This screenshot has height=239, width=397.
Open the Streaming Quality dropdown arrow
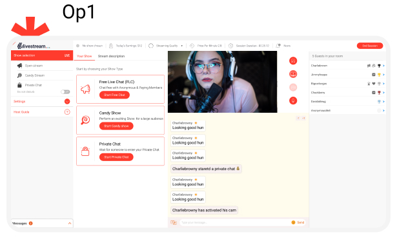coord(182,46)
